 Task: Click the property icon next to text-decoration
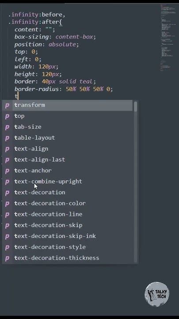click(x=8, y=193)
